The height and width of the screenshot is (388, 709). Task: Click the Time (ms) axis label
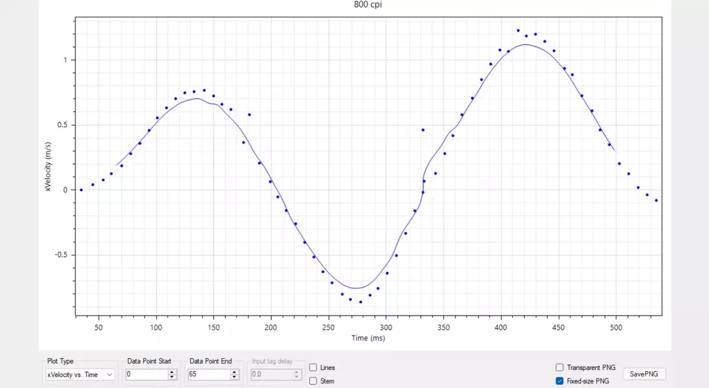coord(368,338)
